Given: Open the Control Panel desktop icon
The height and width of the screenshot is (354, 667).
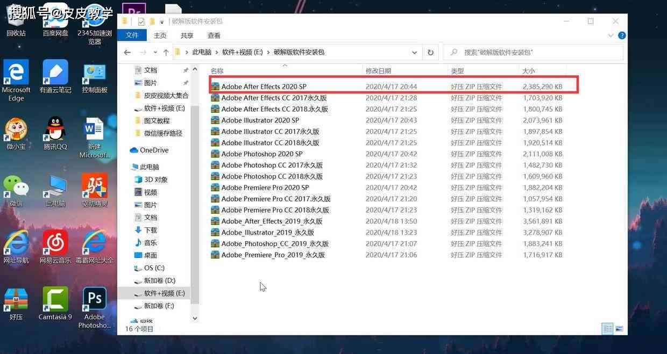Looking at the screenshot, I should 95,77.
